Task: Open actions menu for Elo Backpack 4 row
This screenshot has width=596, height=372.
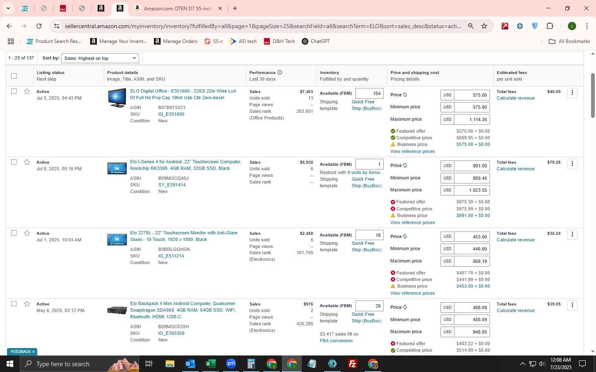Action: [x=572, y=305]
